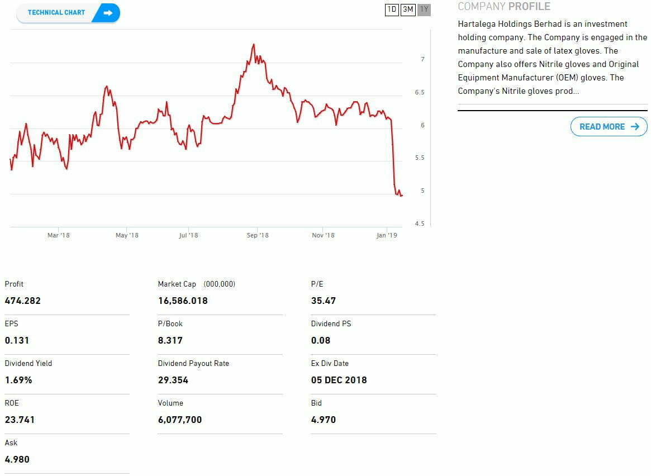Click the truncated company profile description
651x476 pixels.
coord(552,58)
